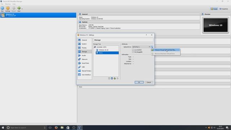
Task: Click Remove Disk from Virtual Drive entry
Action: 165,54
